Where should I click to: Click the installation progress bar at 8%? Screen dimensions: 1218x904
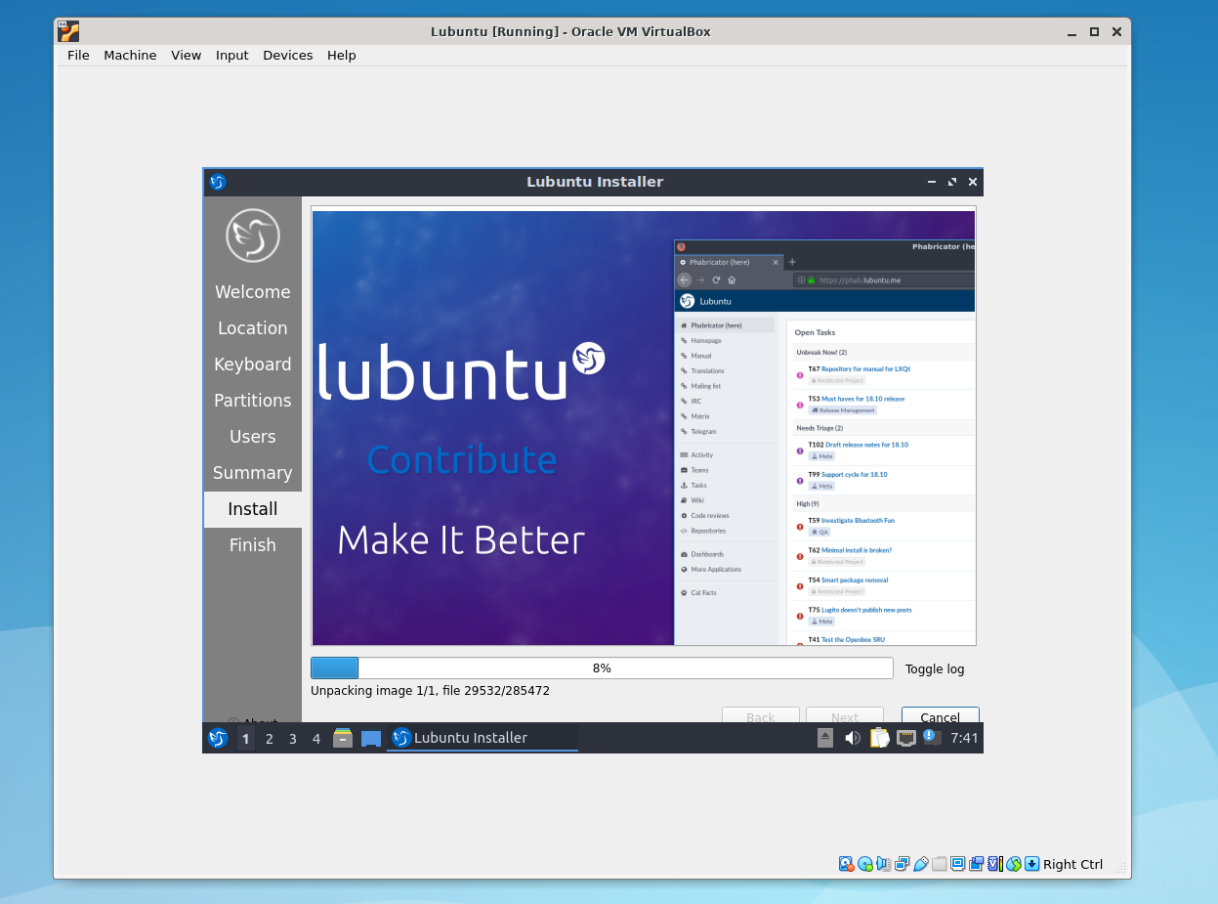[x=602, y=668]
